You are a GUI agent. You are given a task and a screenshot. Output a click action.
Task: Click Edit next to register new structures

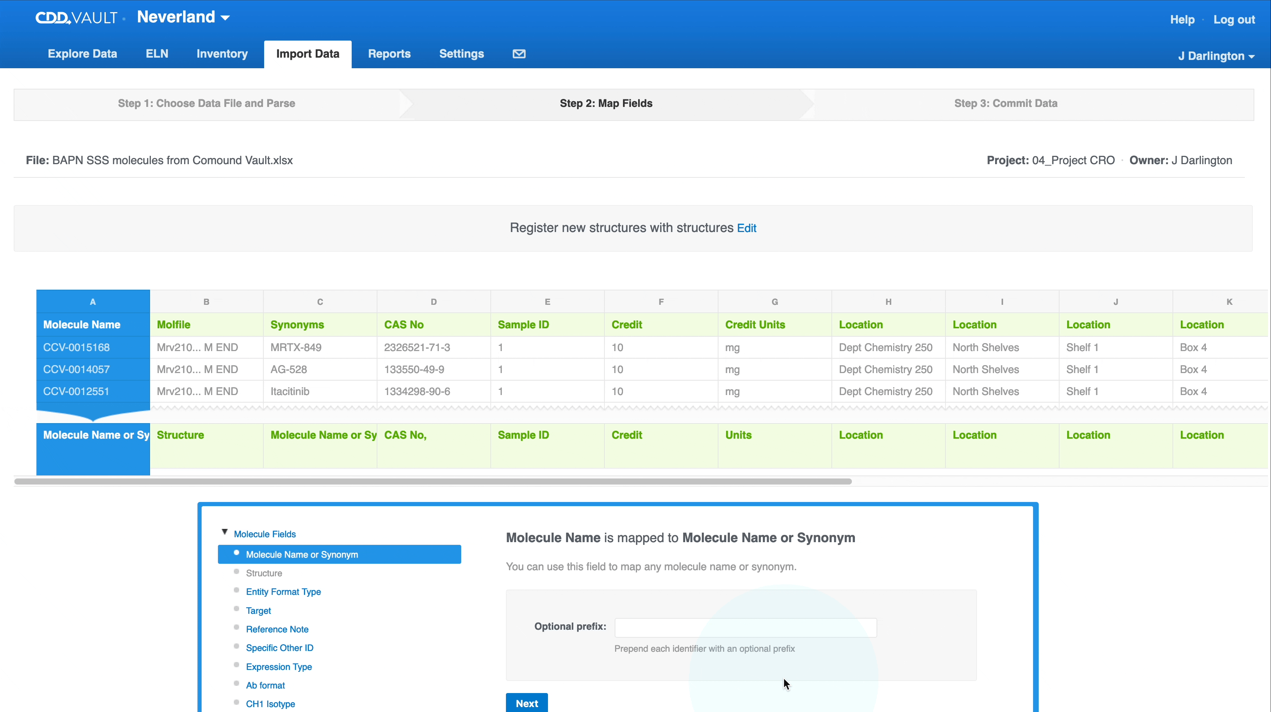[746, 228]
